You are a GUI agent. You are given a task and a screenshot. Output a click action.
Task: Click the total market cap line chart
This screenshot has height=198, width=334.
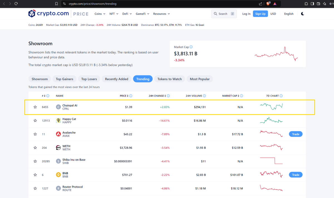[x=276, y=54]
